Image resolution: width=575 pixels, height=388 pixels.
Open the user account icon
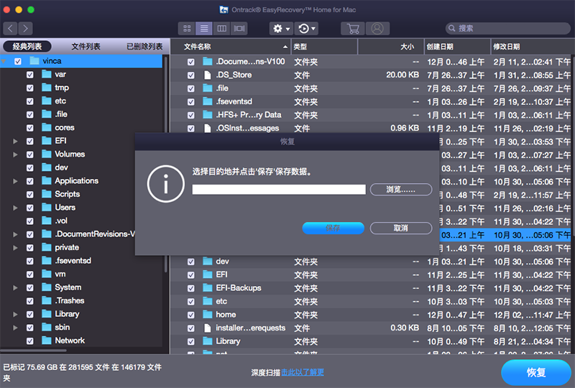[377, 28]
